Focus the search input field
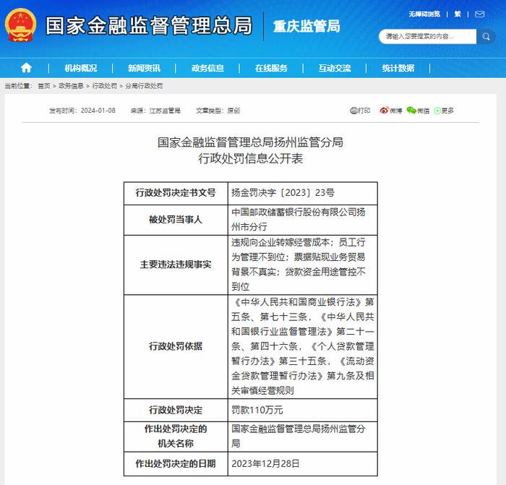Image resolution: width=506 pixels, height=485 pixels. [x=428, y=36]
